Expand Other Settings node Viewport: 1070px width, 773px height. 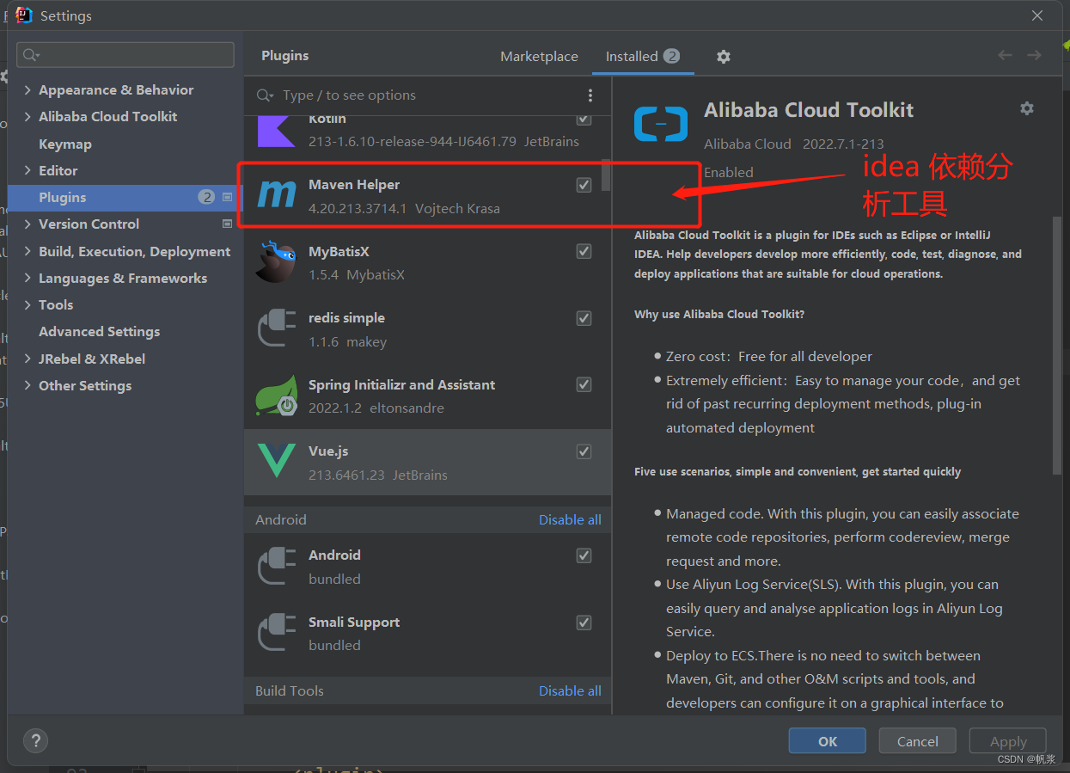pos(28,385)
